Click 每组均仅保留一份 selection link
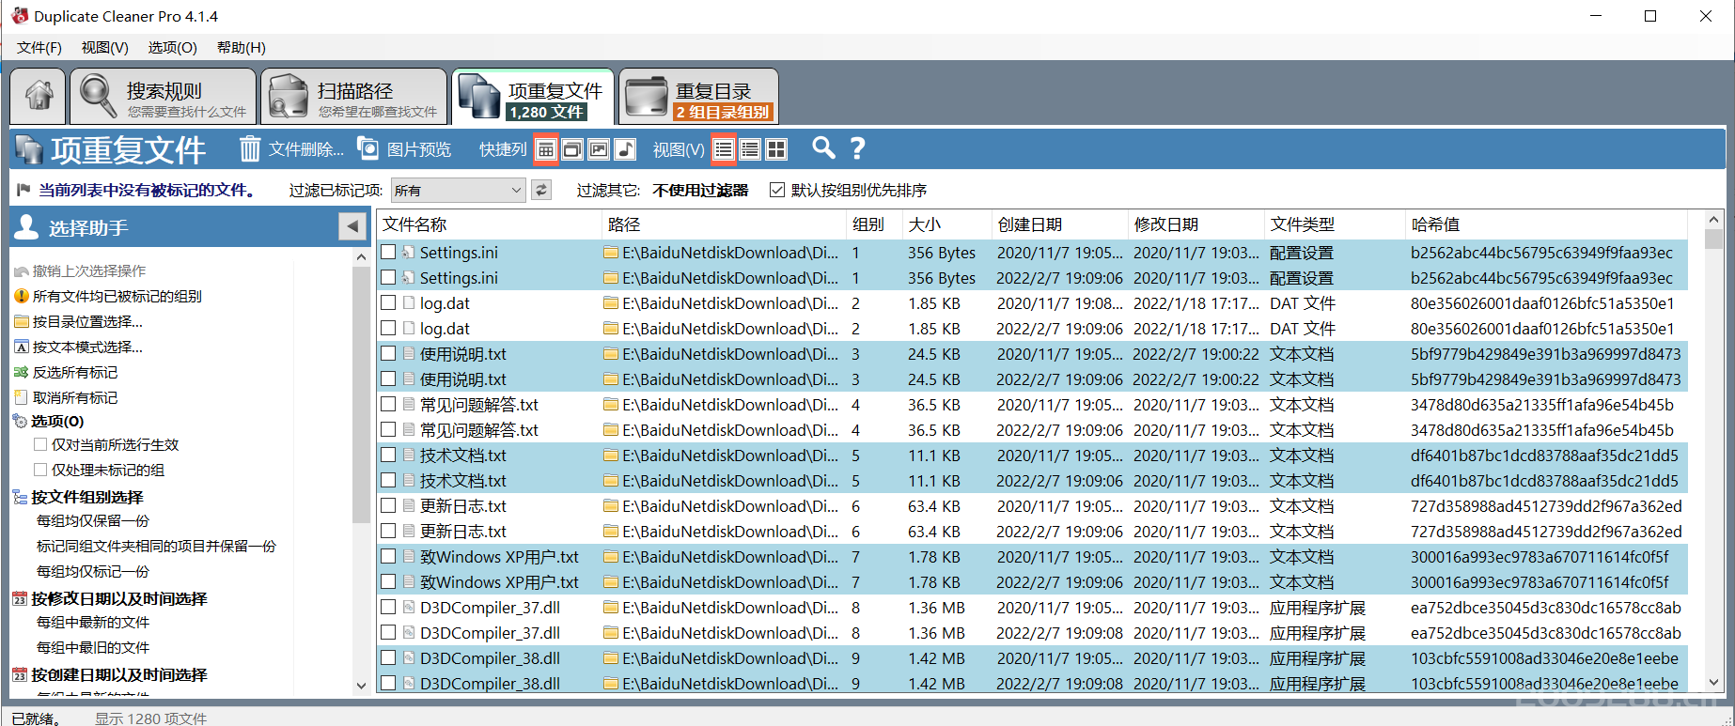1735x726 pixels. click(93, 520)
